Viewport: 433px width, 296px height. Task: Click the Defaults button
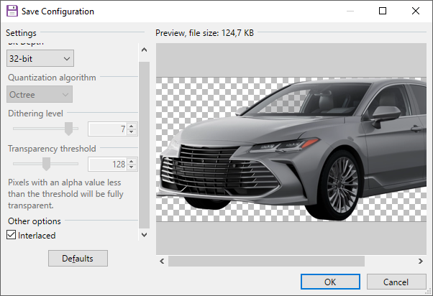78,258
